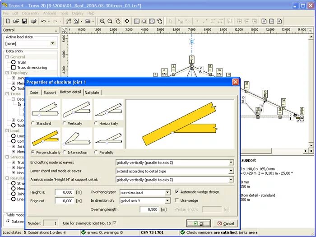Collapse the Topology tree section
Image resolution: width=316 pixels, height=237 pixels.
[x=7, y=73]
